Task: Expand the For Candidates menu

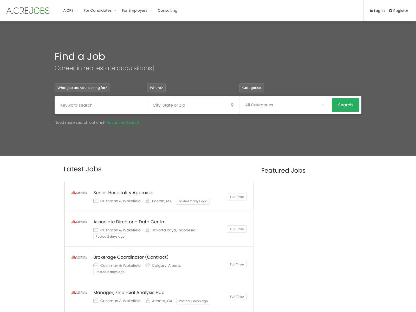Action: pos(100,10)
